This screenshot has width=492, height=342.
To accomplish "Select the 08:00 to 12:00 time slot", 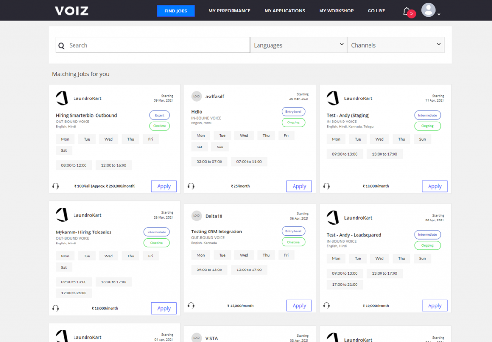I will pos(74,165).
